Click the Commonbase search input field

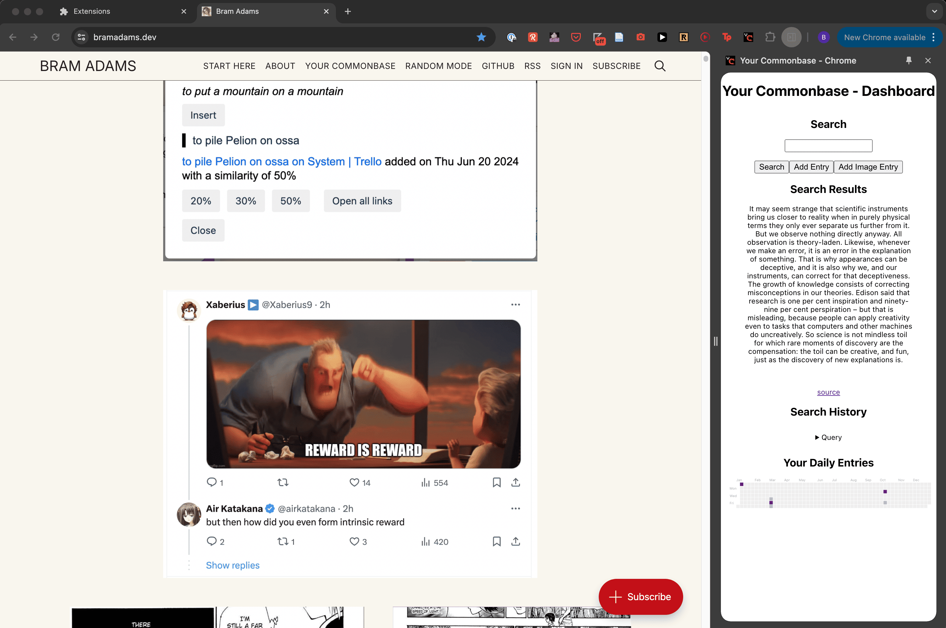coord(828,146)
